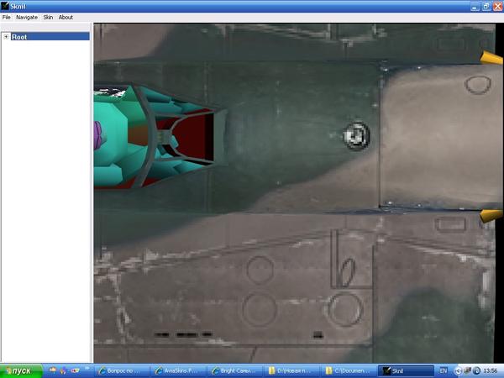Open the File menu
The height and width of the screenshot is (378, 504).
click(6, 18)
